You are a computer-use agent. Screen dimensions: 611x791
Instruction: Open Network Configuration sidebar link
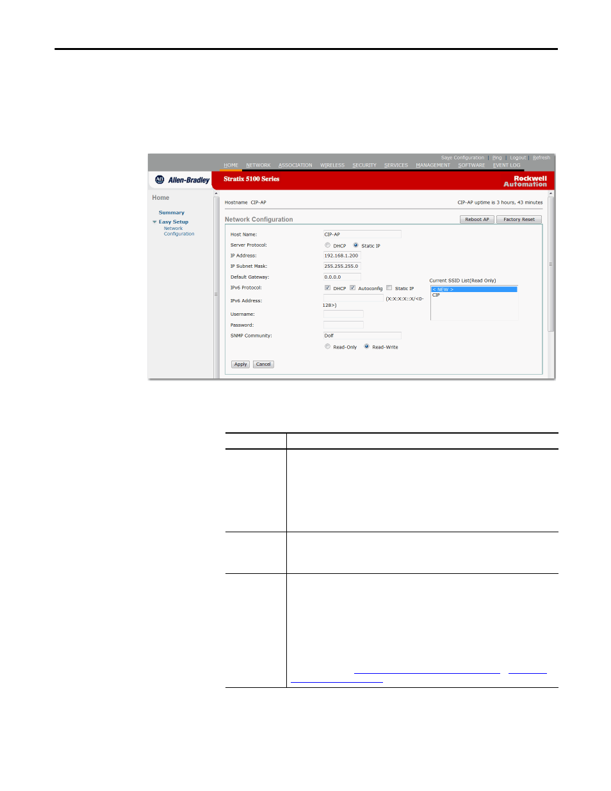pyautogui.click(x=179, y=231)
